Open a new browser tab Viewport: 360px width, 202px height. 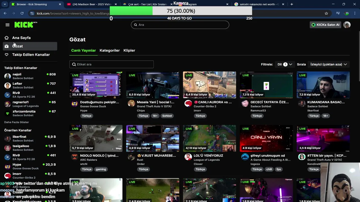(x=292, y=4)
